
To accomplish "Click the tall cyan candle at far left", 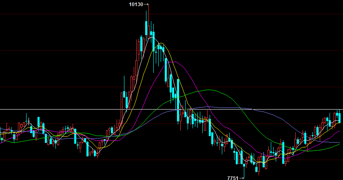I will [x=38, y=122].
